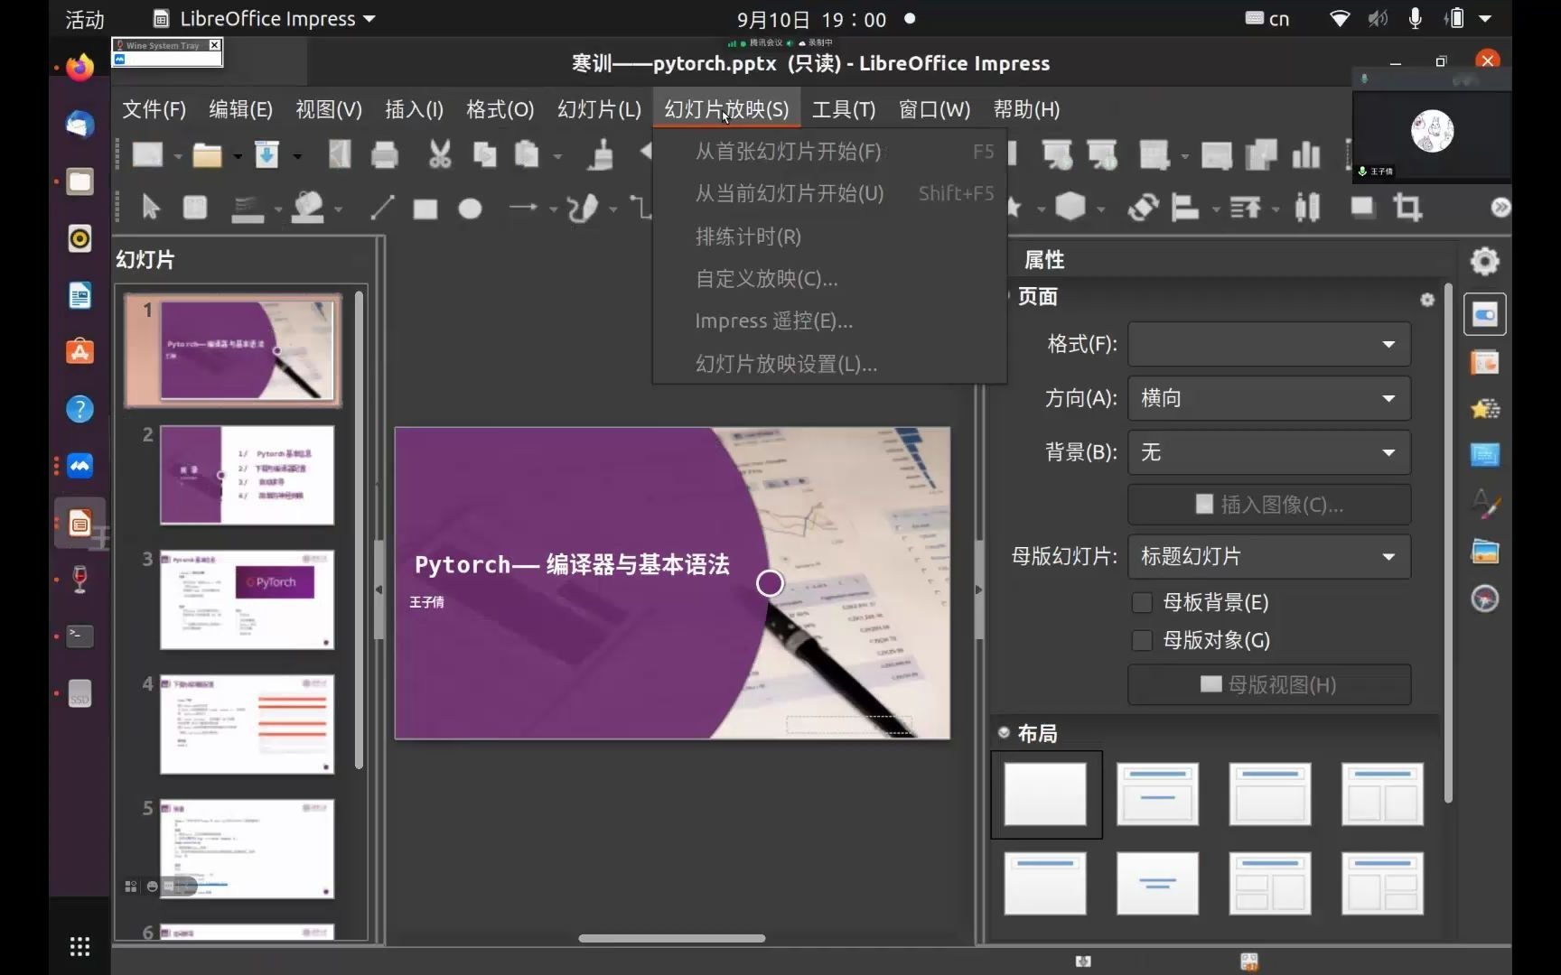Select slide 4 thumbnail in the slide panel

(247, 724)
